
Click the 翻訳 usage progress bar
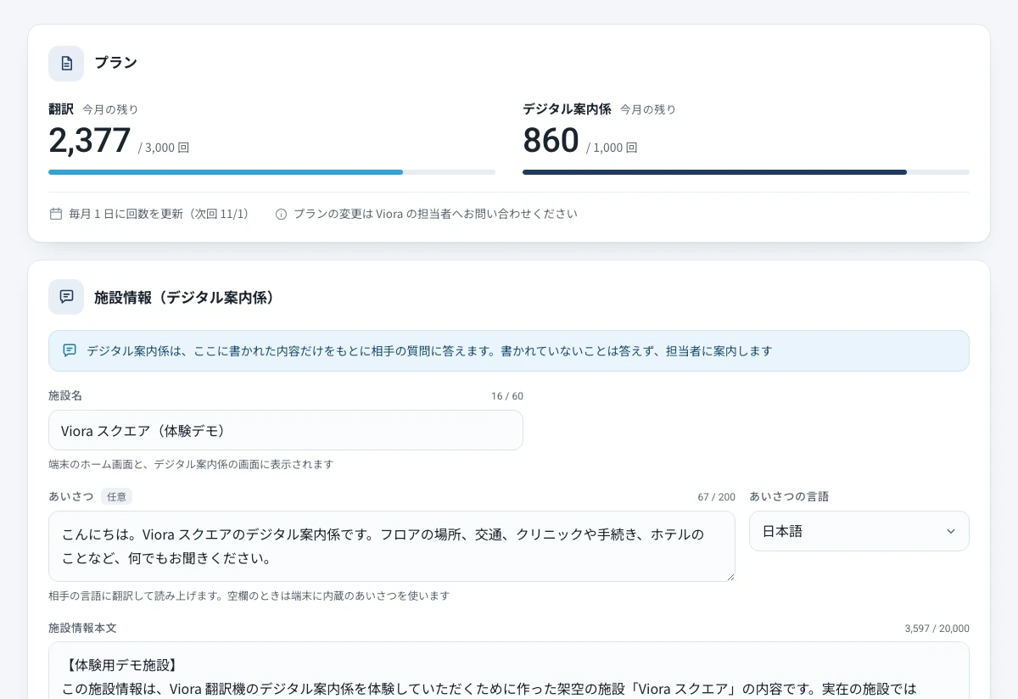tap(271, 172)
